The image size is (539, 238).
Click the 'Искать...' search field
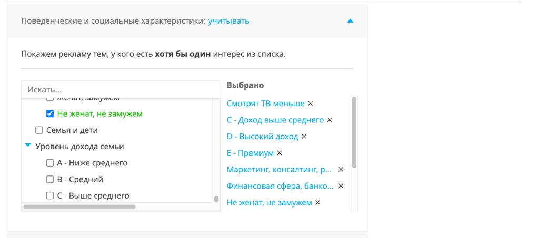(x=121, y=90)
